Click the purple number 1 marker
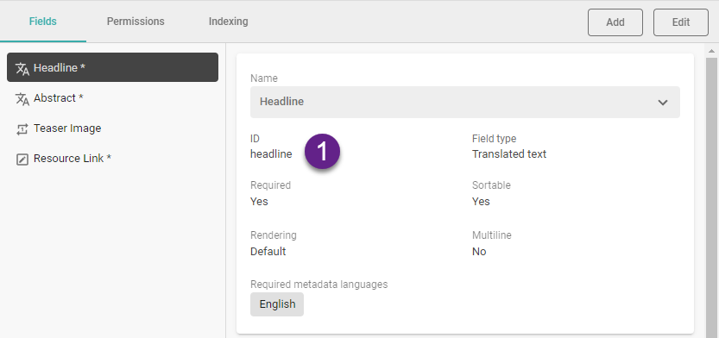This screenshot has height=338, width=719. [322, 151]
